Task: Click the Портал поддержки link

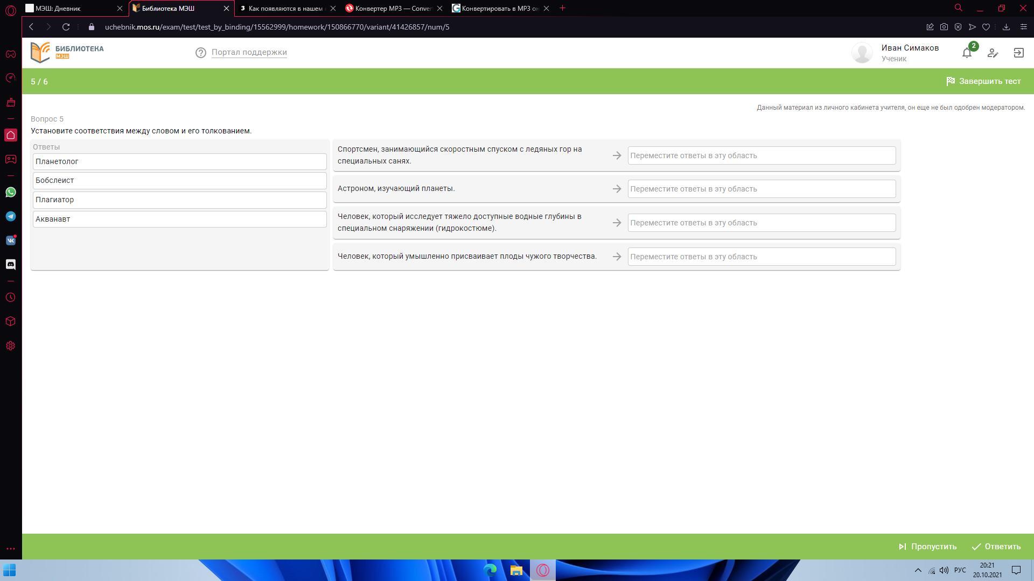Action: click(249, 52)
